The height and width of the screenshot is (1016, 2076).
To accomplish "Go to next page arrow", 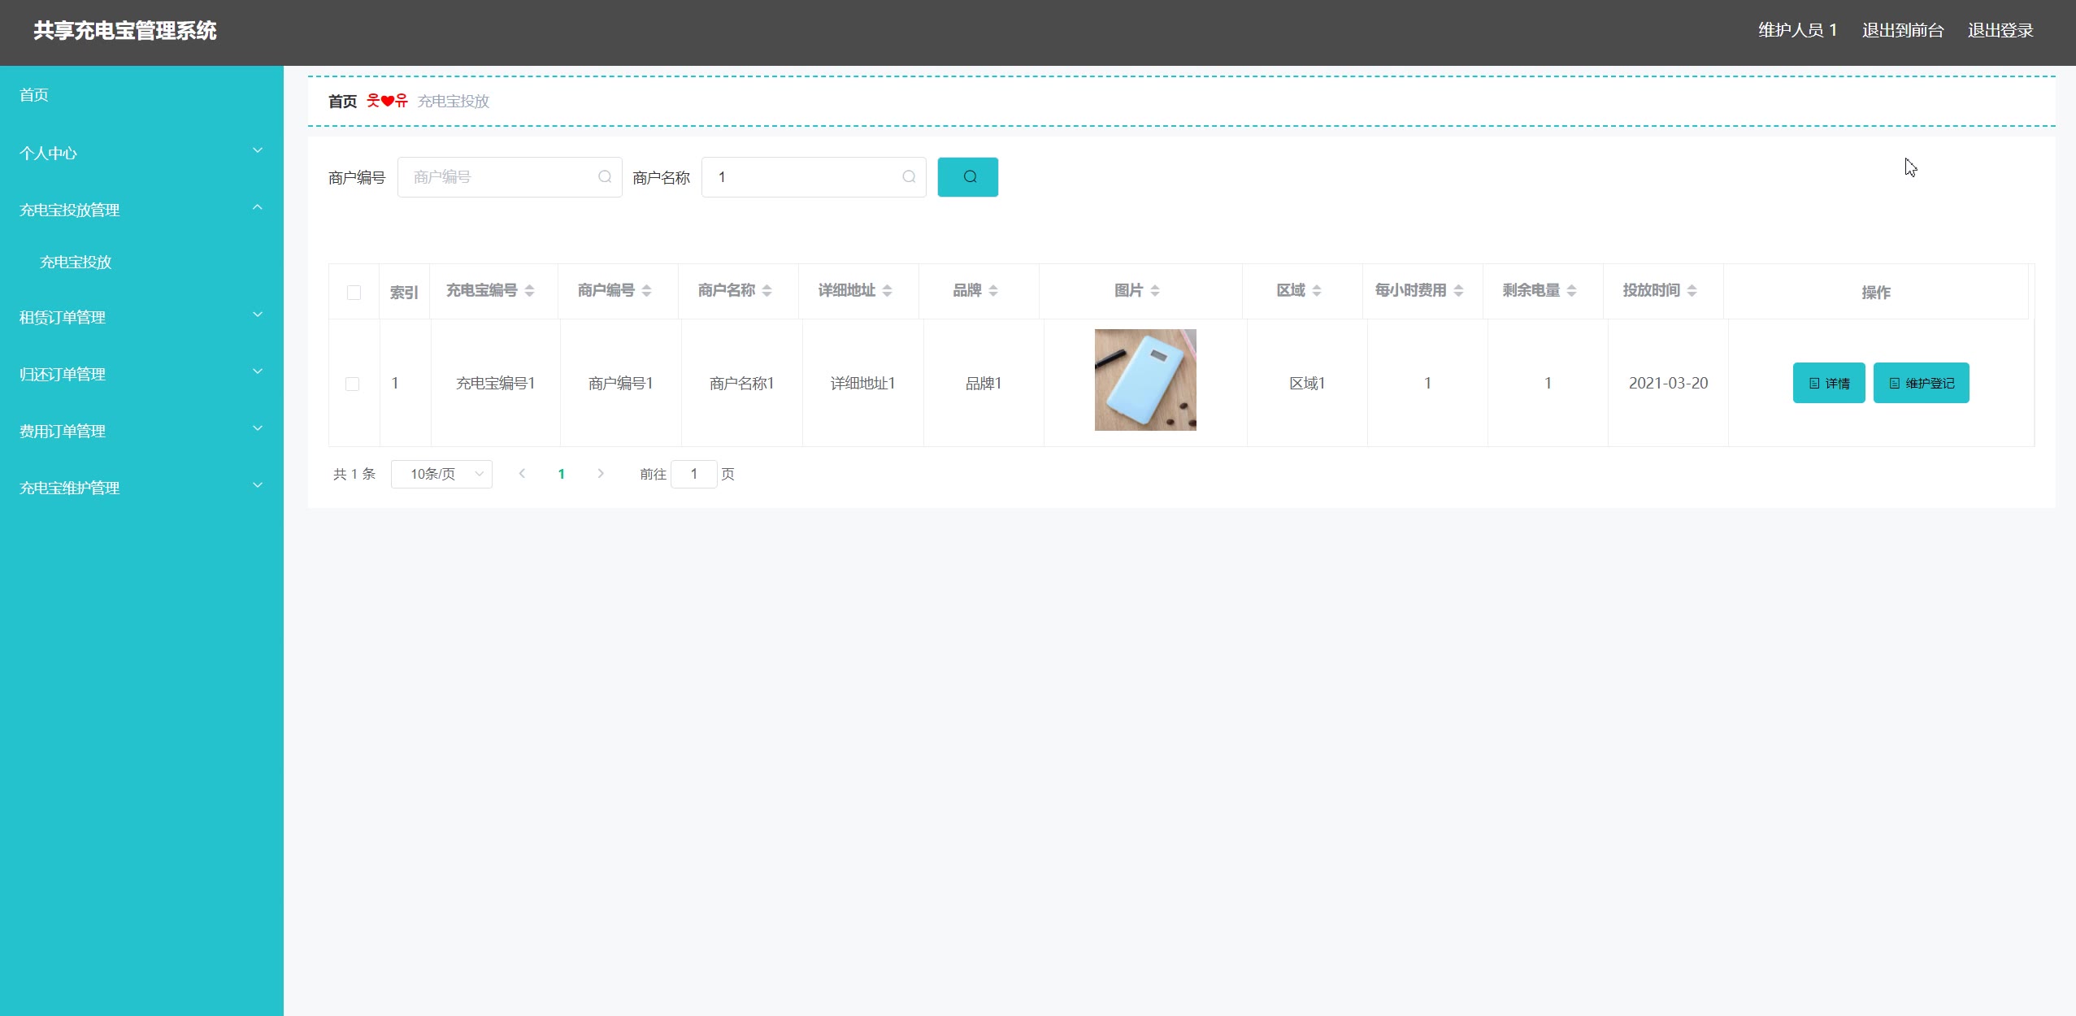I will pyautogui.click(x=601, y=474).
